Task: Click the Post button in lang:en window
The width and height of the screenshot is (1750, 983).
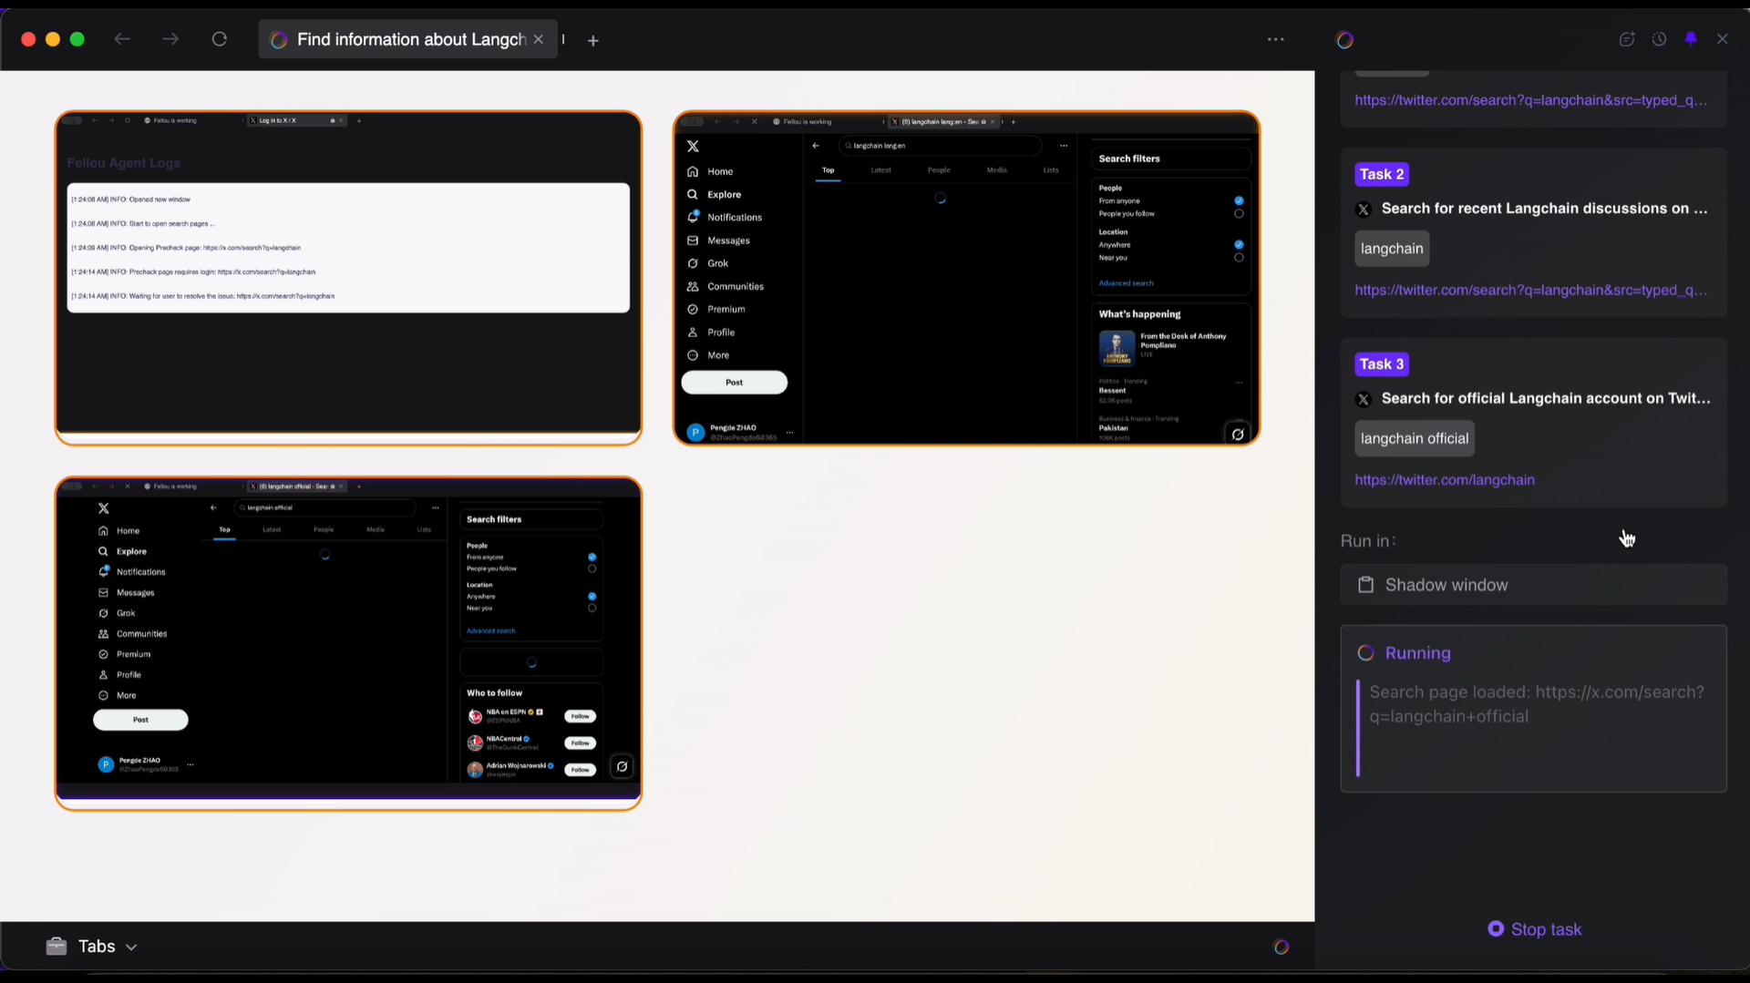Action: pyautogui.click(x=735, y=383)
